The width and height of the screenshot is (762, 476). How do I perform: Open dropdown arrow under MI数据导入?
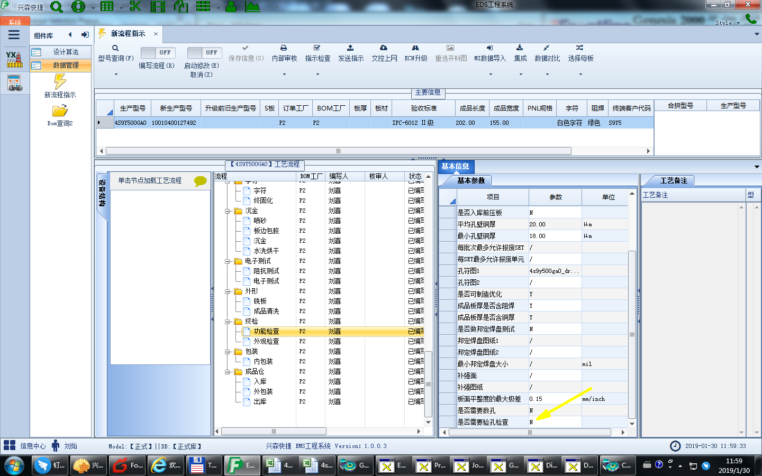(x=490, y=75)
